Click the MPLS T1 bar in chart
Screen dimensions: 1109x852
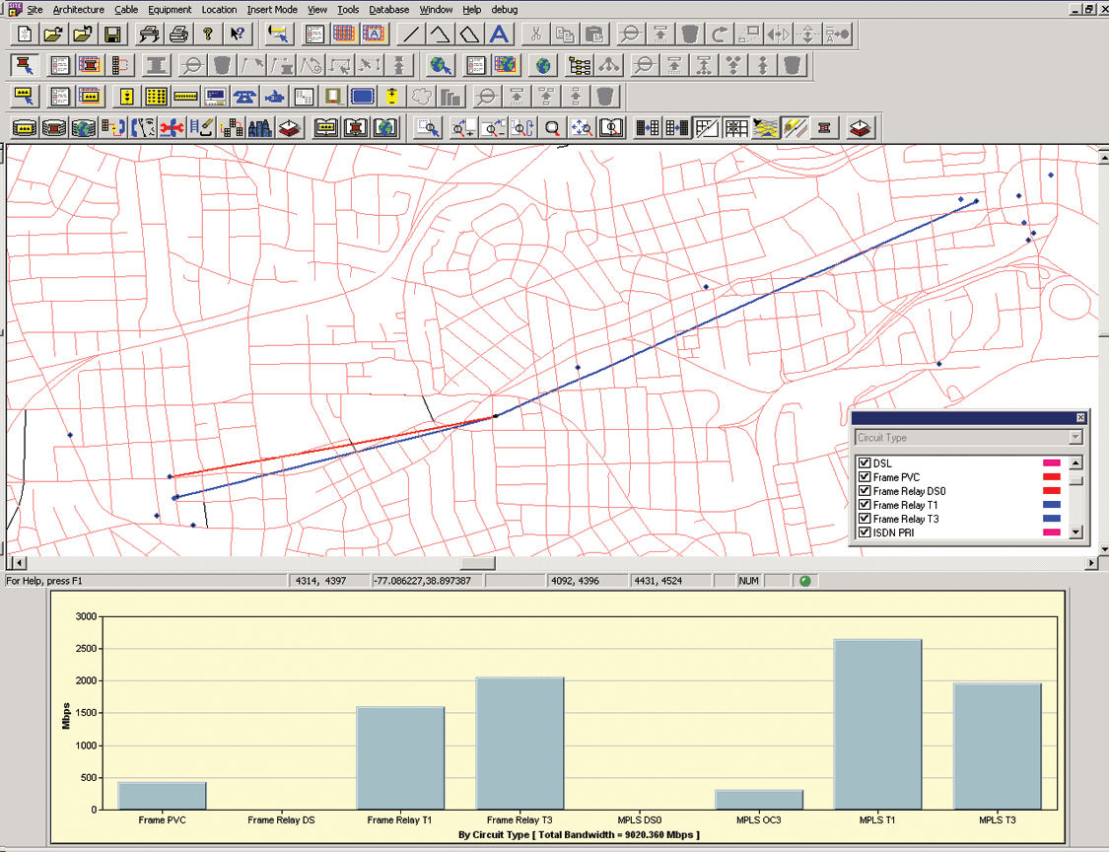(877, 724)
